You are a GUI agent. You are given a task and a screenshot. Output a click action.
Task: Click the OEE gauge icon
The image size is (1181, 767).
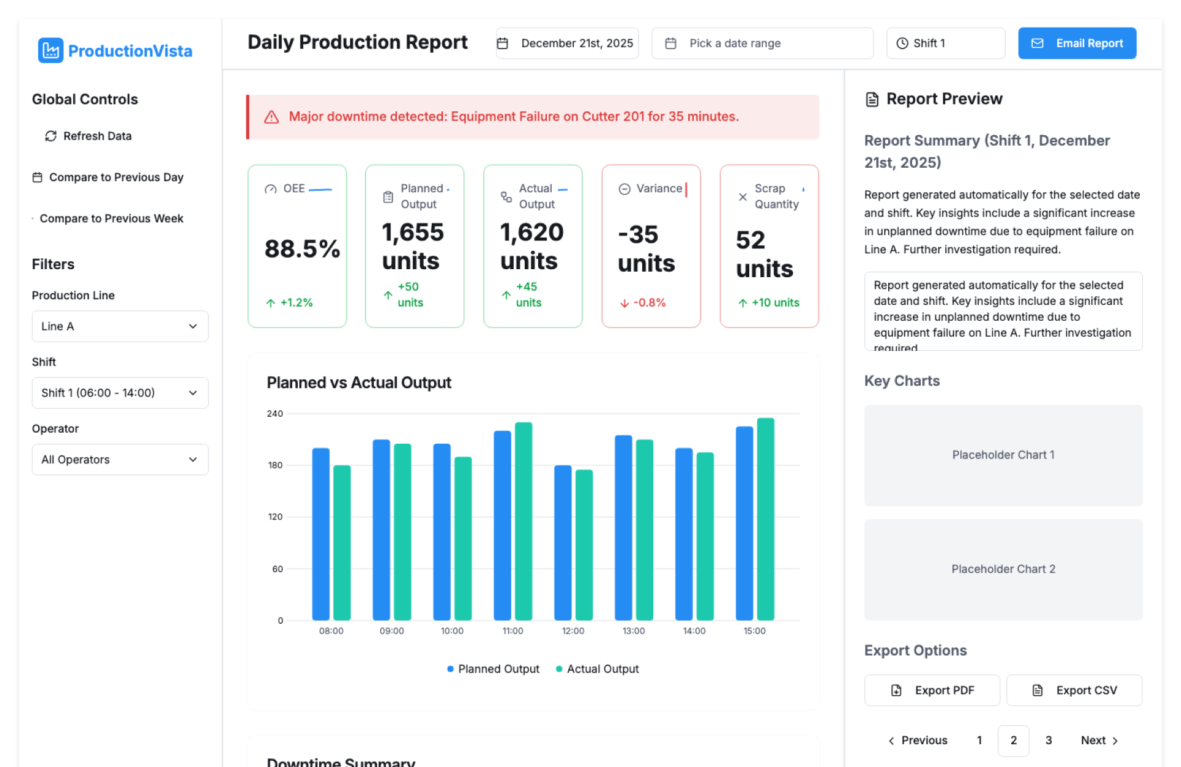271,189
